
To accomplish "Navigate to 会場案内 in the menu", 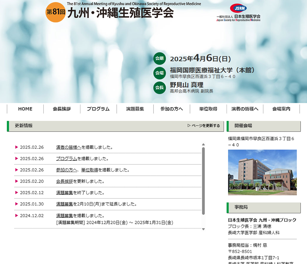I will pyautogui.click(x=281, y=109).
